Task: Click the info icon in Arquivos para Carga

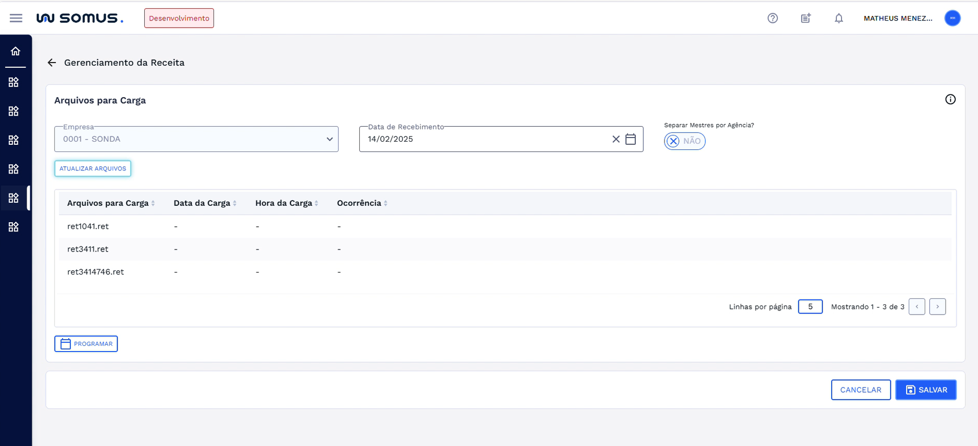Action: [x=950, y=100]
